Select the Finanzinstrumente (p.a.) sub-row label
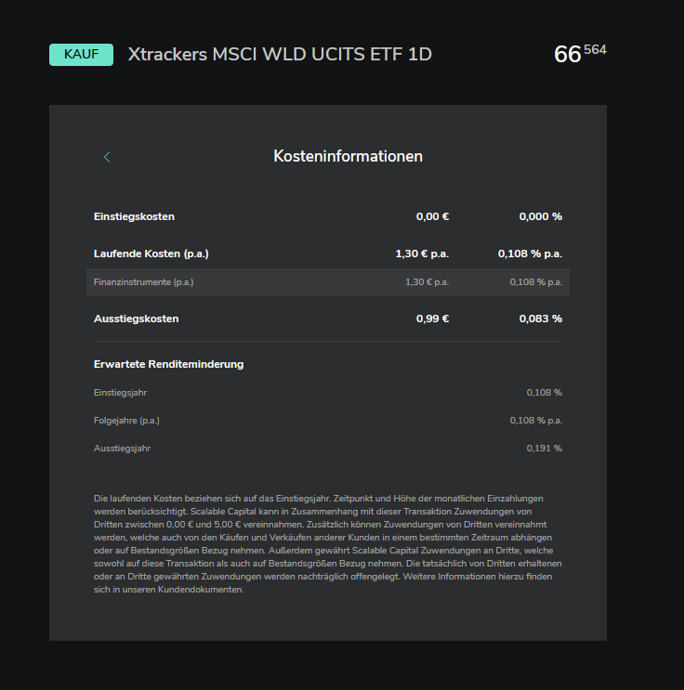 tap(143, 281)
